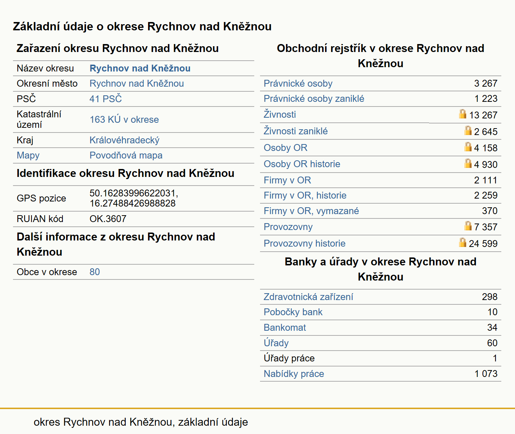Click the Úřady práce row label

[x=289, y=358]
